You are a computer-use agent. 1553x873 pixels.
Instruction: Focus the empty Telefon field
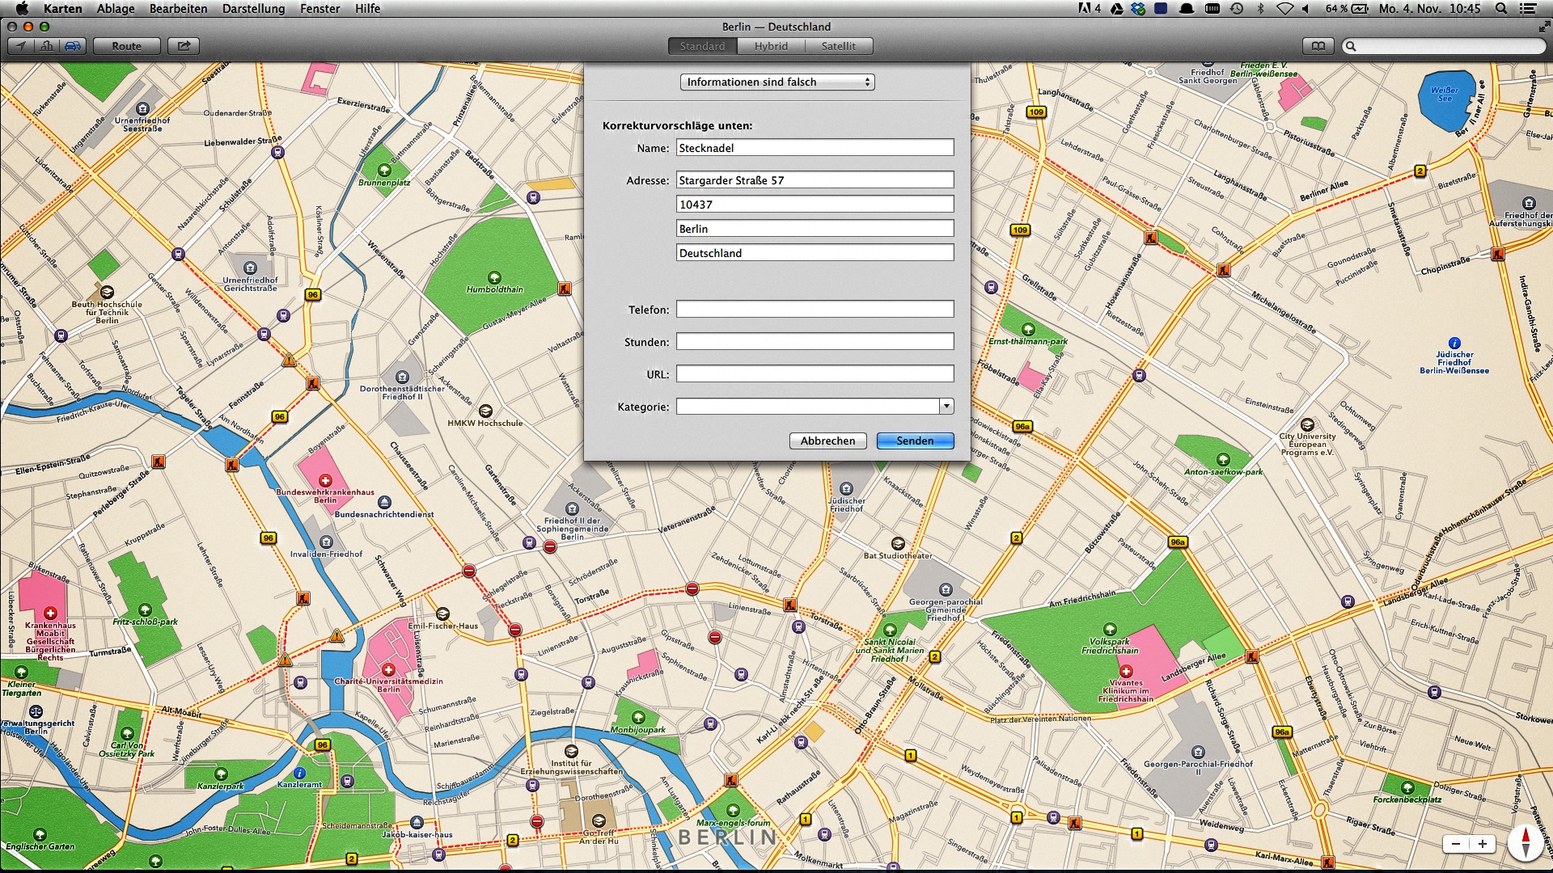click(815, 309)
